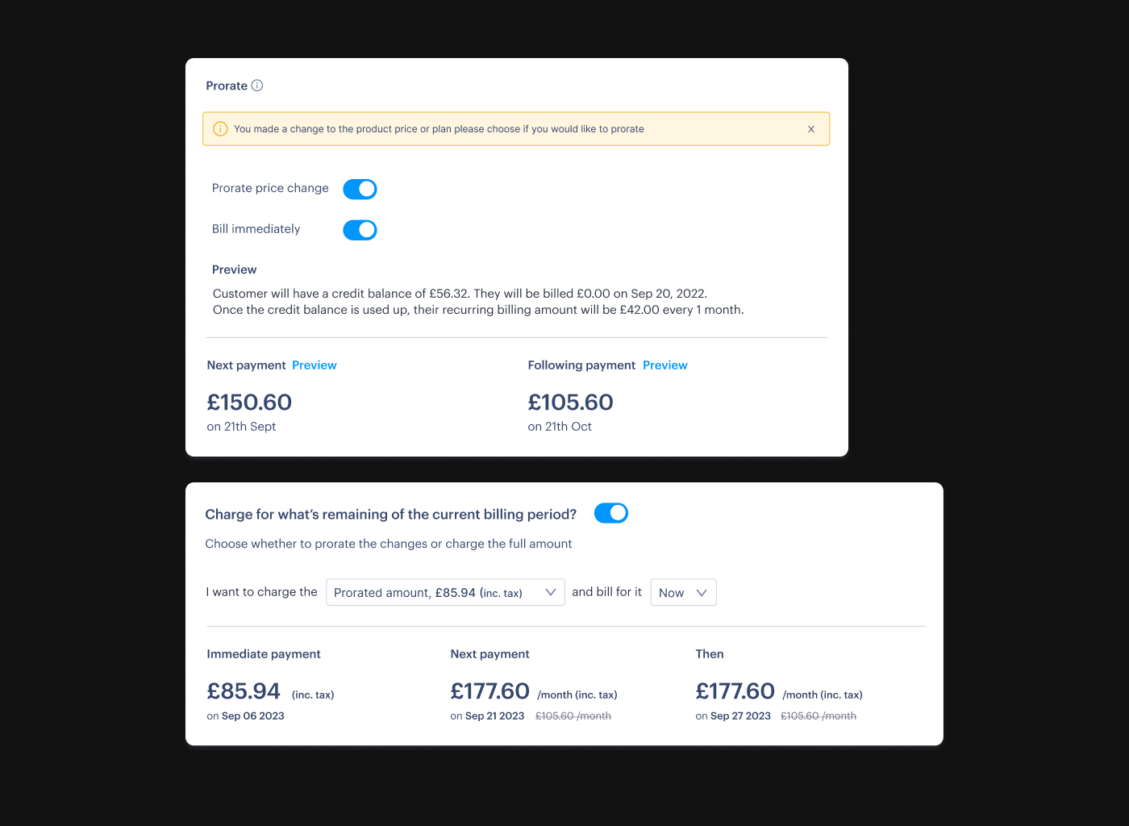The width and height of the screenshot is (1129, 826).
Task: Click the warning banner message text
Action: [439, 128]
